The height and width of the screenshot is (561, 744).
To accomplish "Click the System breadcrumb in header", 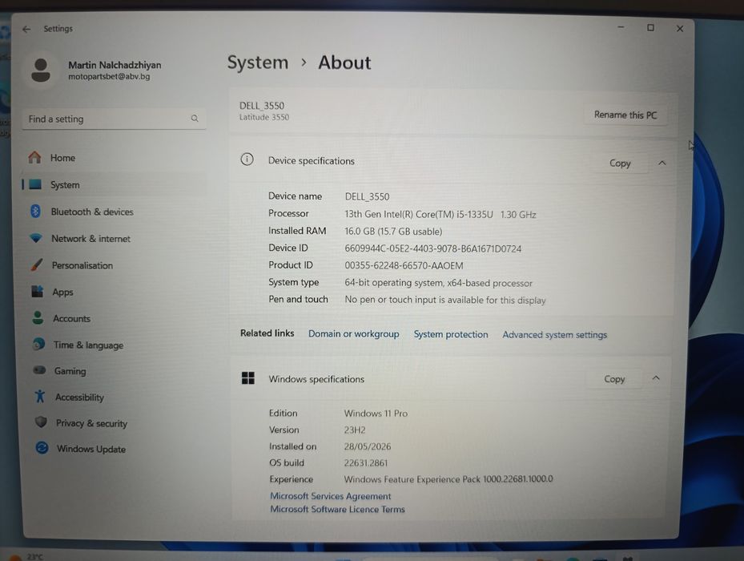I will point(258,63).
